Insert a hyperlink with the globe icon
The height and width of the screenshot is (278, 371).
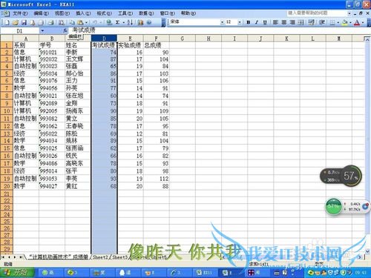[109, 22]
